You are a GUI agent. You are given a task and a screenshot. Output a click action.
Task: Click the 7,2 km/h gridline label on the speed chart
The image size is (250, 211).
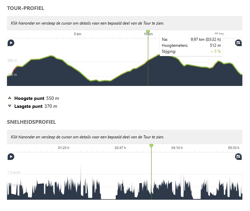pyautogui.click(x=14, y=173)
